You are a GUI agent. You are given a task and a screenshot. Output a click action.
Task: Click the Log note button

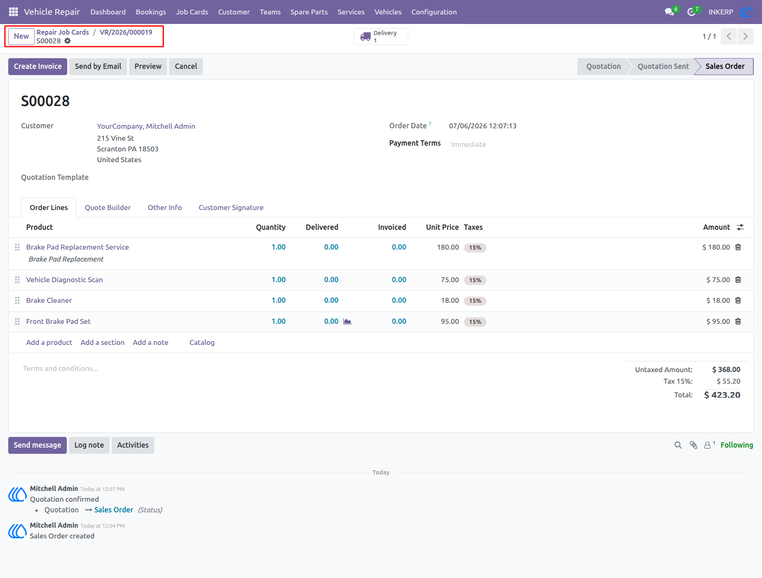(89, 445)
